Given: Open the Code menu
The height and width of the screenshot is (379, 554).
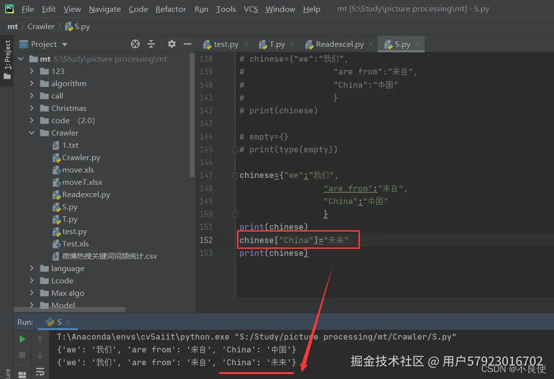Looking at the screenshot, I should point(138,9).
